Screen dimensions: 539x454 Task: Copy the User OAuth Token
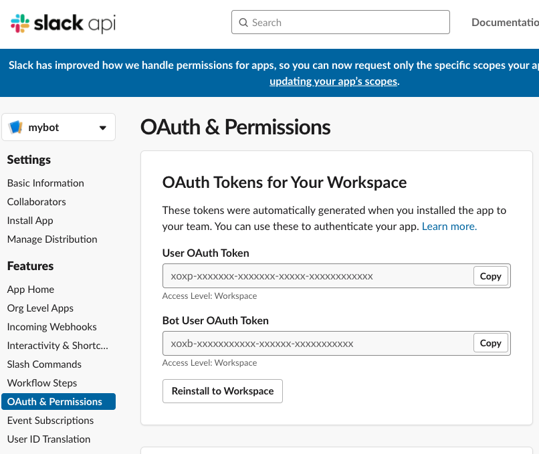(x=490, y=276)
